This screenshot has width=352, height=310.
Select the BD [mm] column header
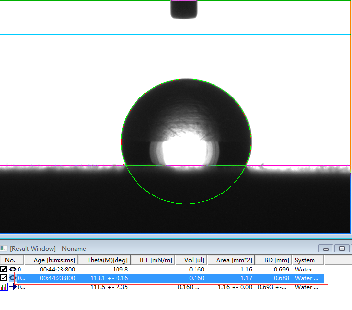tap(273, 260)
